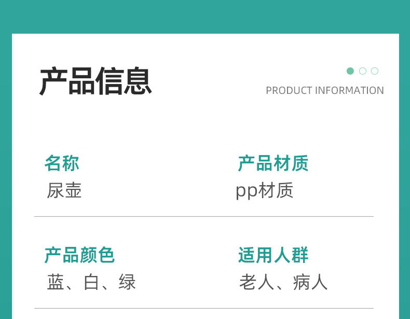410x319 pixels.
Task: Select the 产品颜色 label
Action: point(79,255)
